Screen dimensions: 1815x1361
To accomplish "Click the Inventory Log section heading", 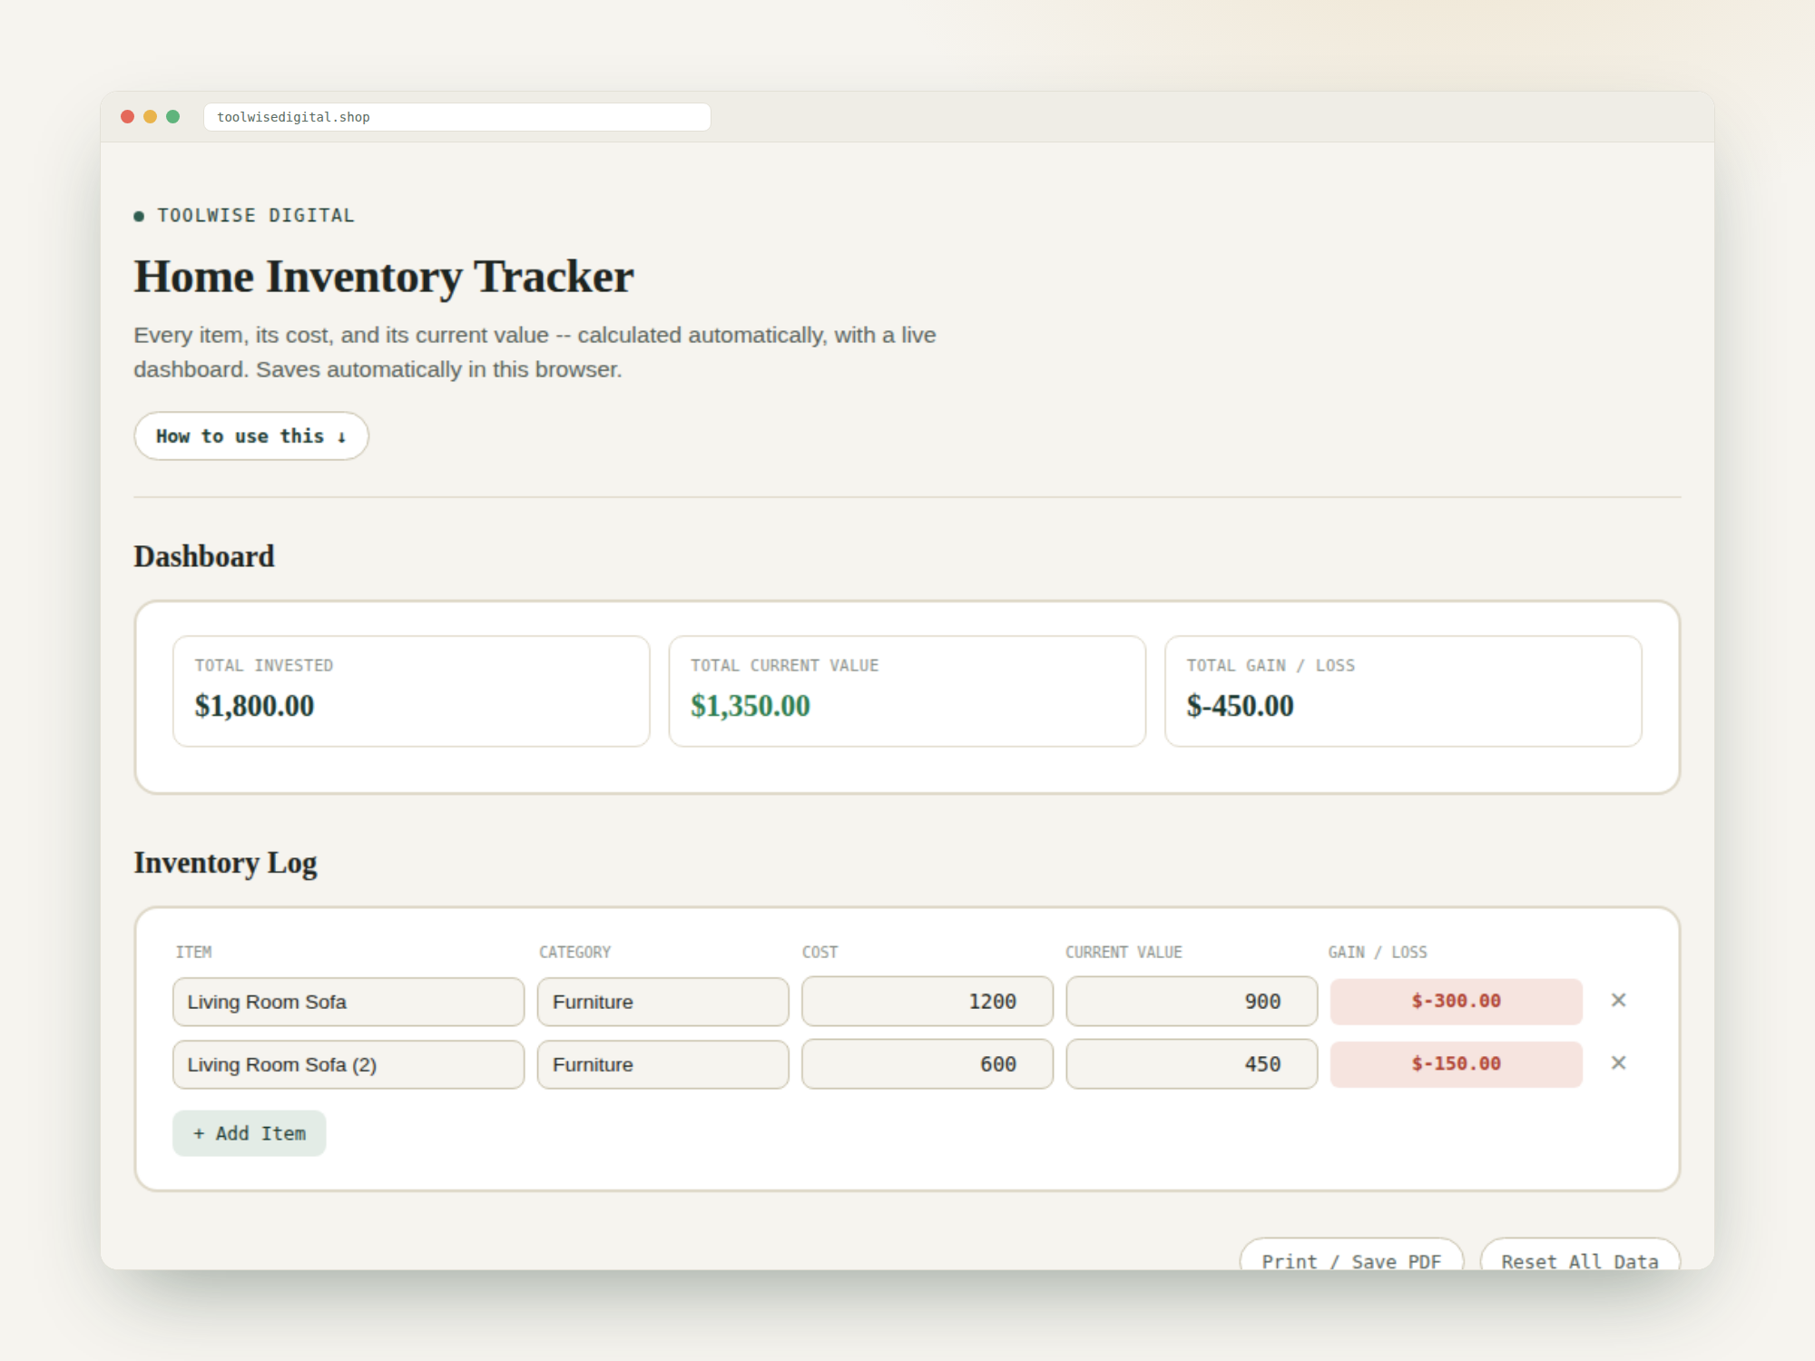I will (x=226, y=863).
